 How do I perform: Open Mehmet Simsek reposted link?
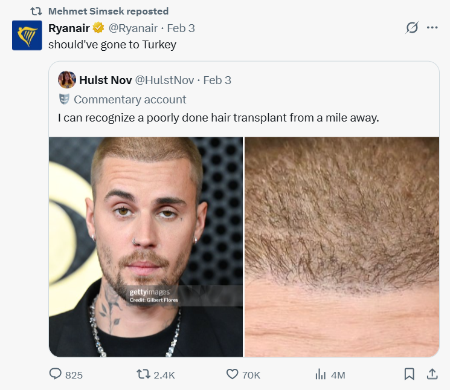pos(108,11)
